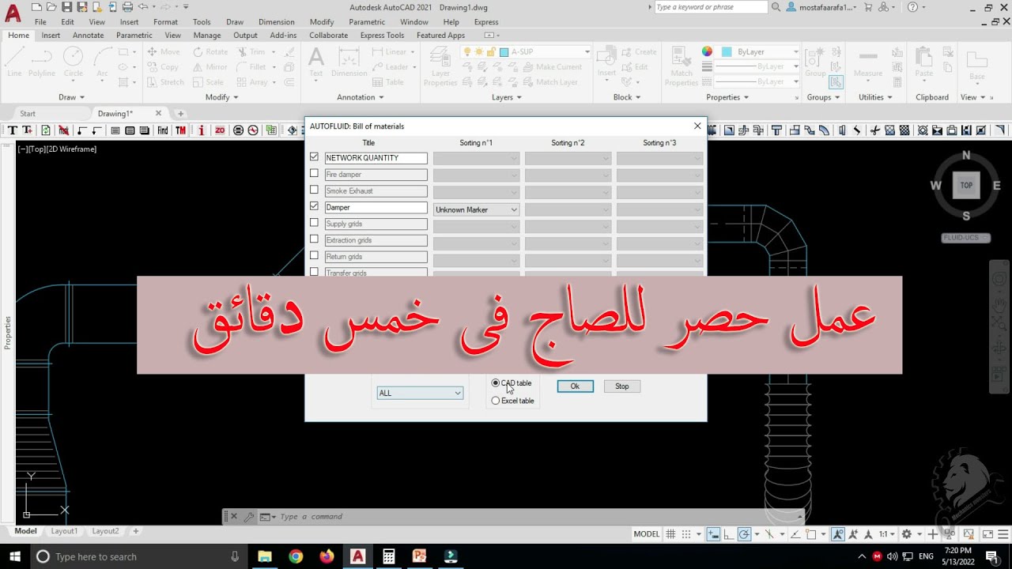Click the ViewCube TOP face
Screen dimensions: 1012x569
tap(966, 186)
